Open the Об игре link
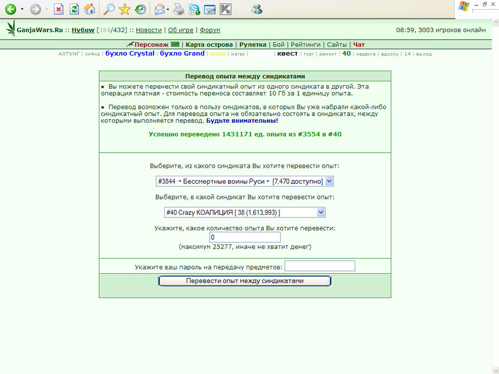 point(180,30)
